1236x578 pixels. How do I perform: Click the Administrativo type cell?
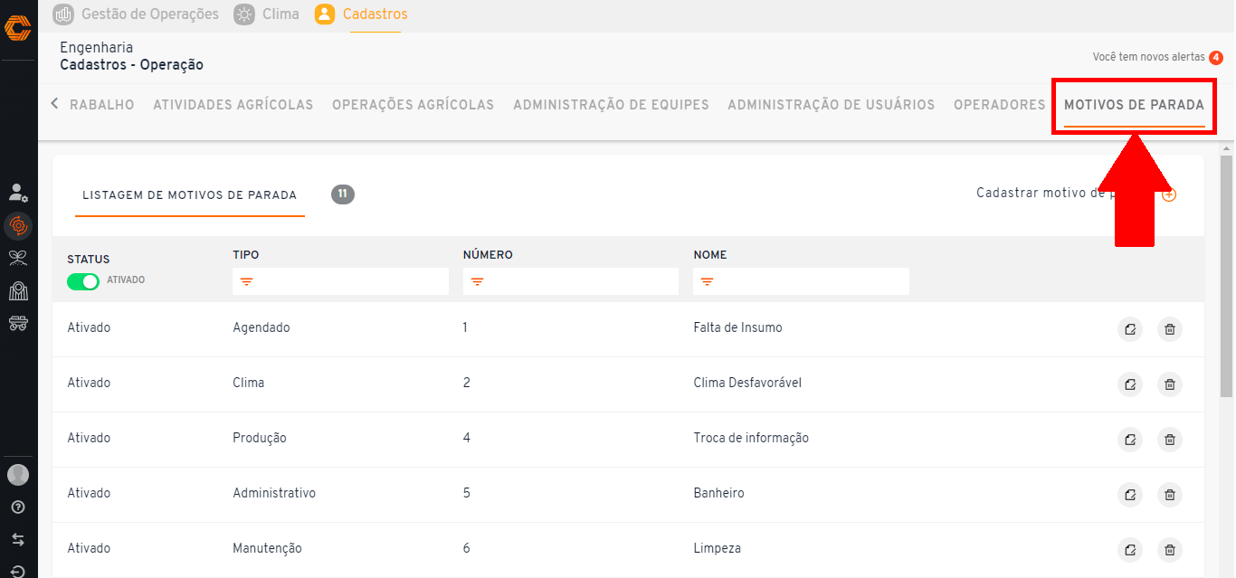point(274,493)
